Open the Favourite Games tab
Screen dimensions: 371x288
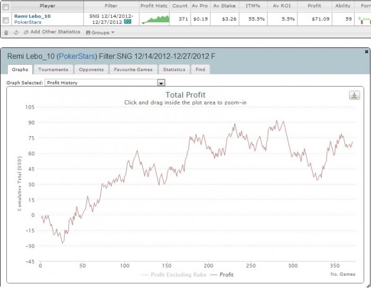(x=133, y=69)
